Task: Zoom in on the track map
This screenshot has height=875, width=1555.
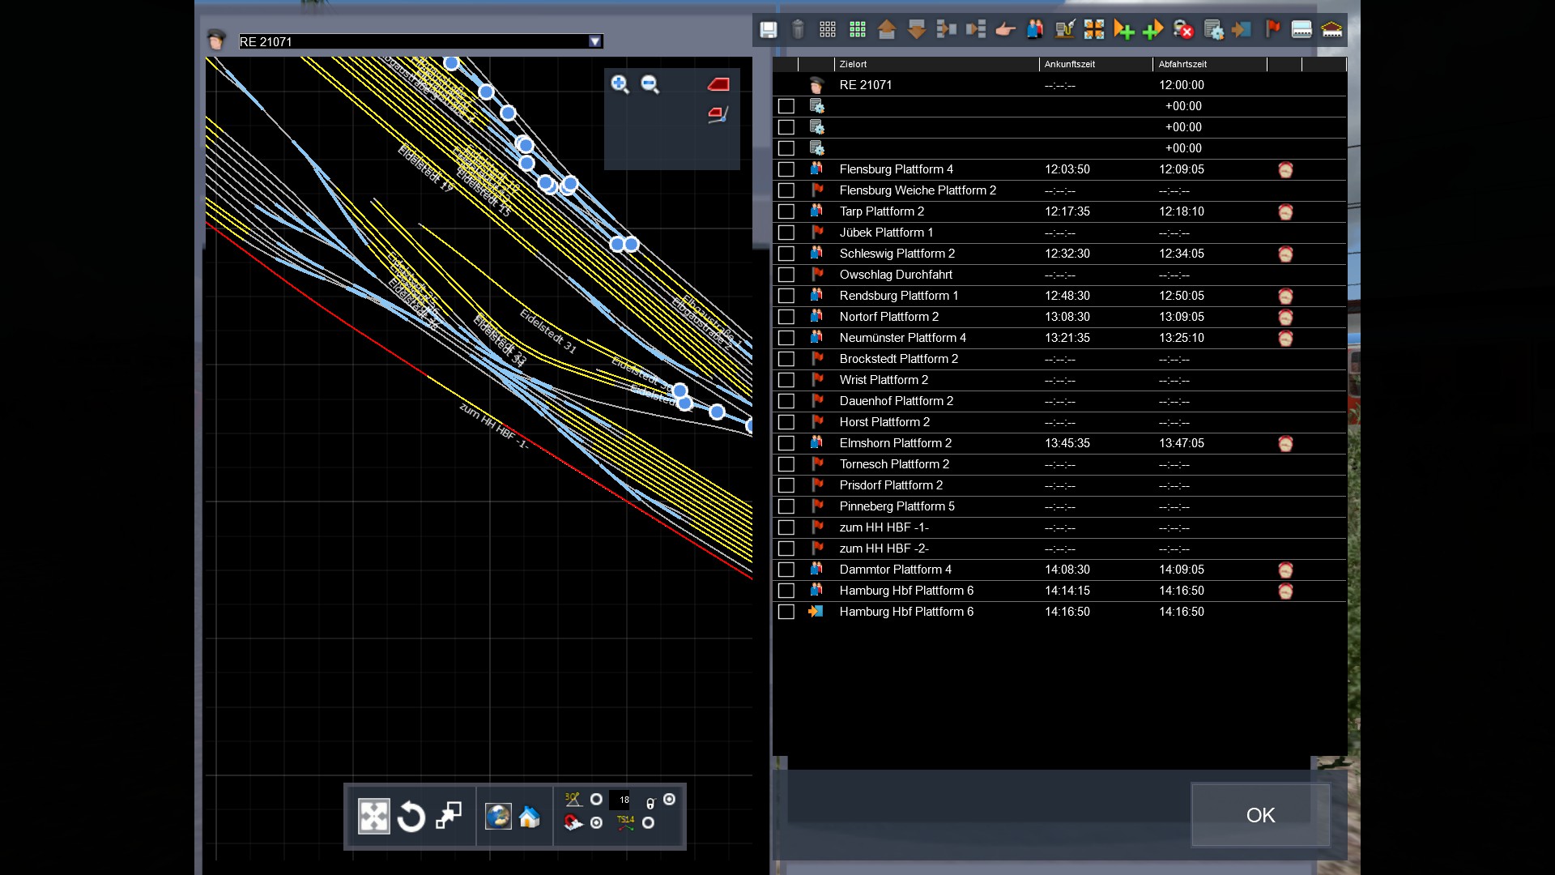Action: coord(620,84)
